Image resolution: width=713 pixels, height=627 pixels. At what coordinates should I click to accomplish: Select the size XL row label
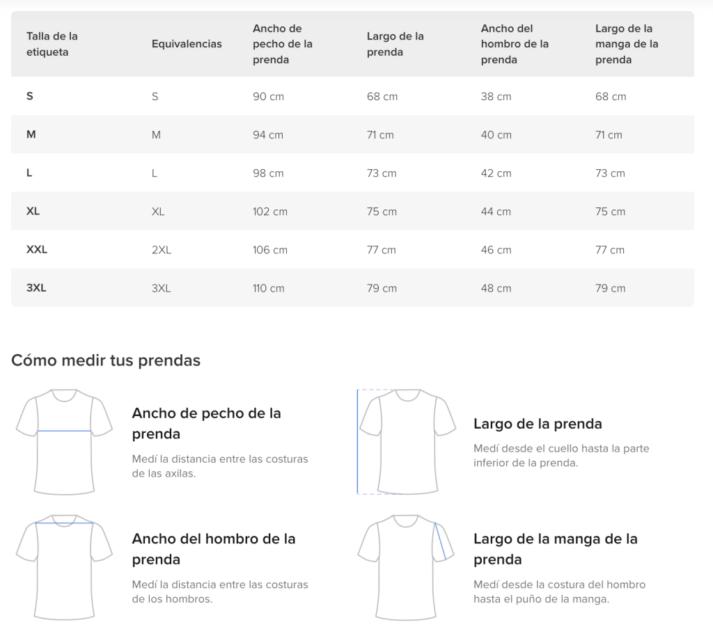coord(33,211)
